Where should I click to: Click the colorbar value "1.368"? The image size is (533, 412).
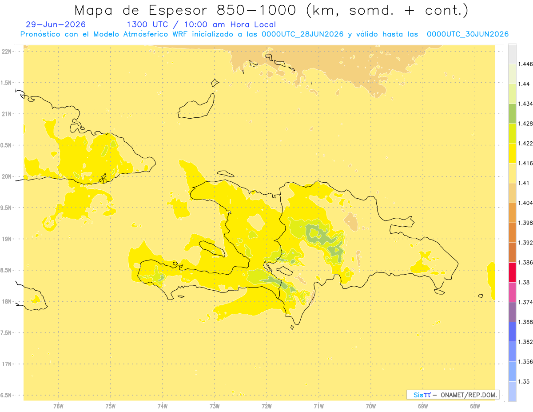pyautogui.click(x=525, y=322)
